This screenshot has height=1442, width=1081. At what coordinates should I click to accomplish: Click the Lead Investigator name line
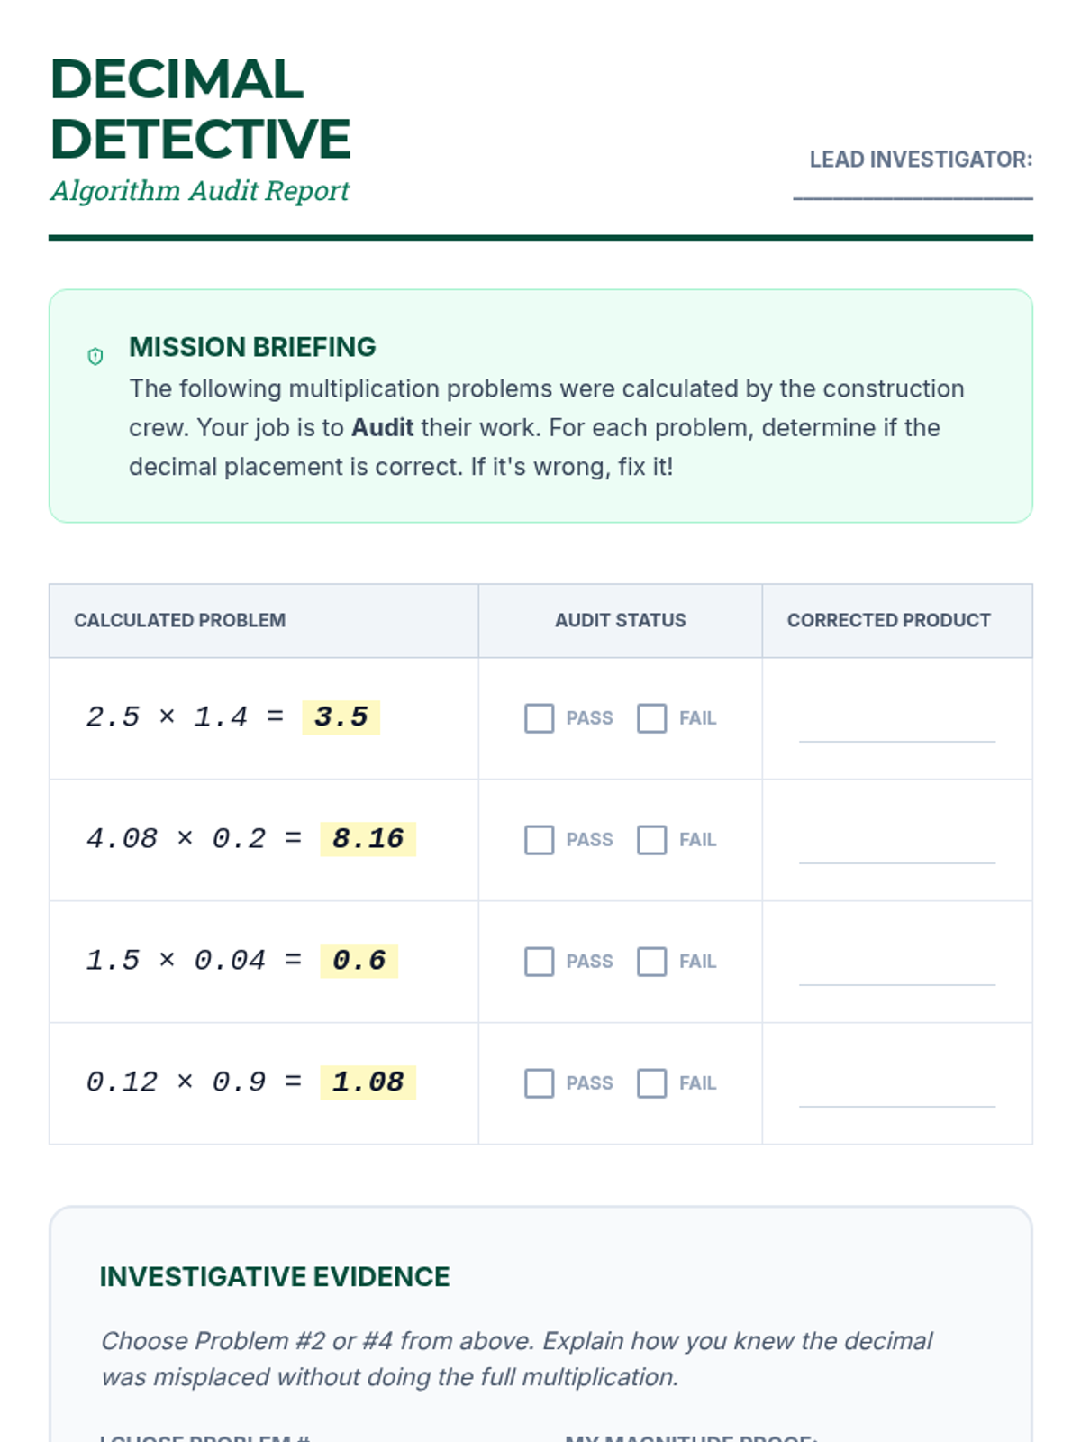912,191
